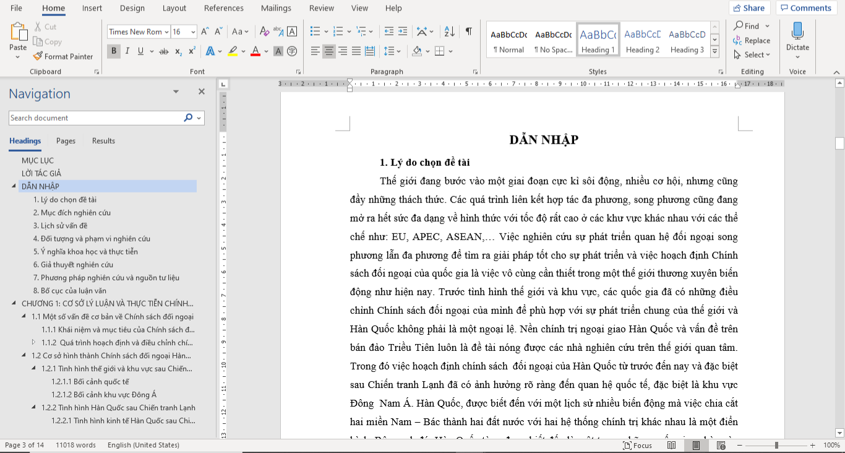Increase paragraph indent
This screenshot has height=453, width=845.
coord(403,32)
